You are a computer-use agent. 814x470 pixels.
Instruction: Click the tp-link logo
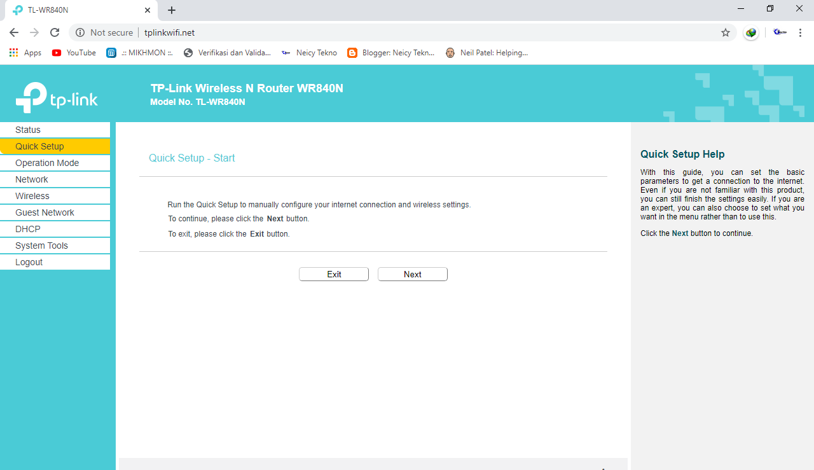(x=57, y=98)
